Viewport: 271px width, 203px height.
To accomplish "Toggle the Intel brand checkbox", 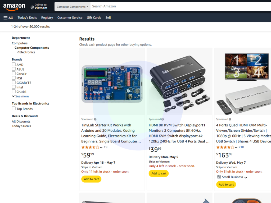I will coord(14,87).
